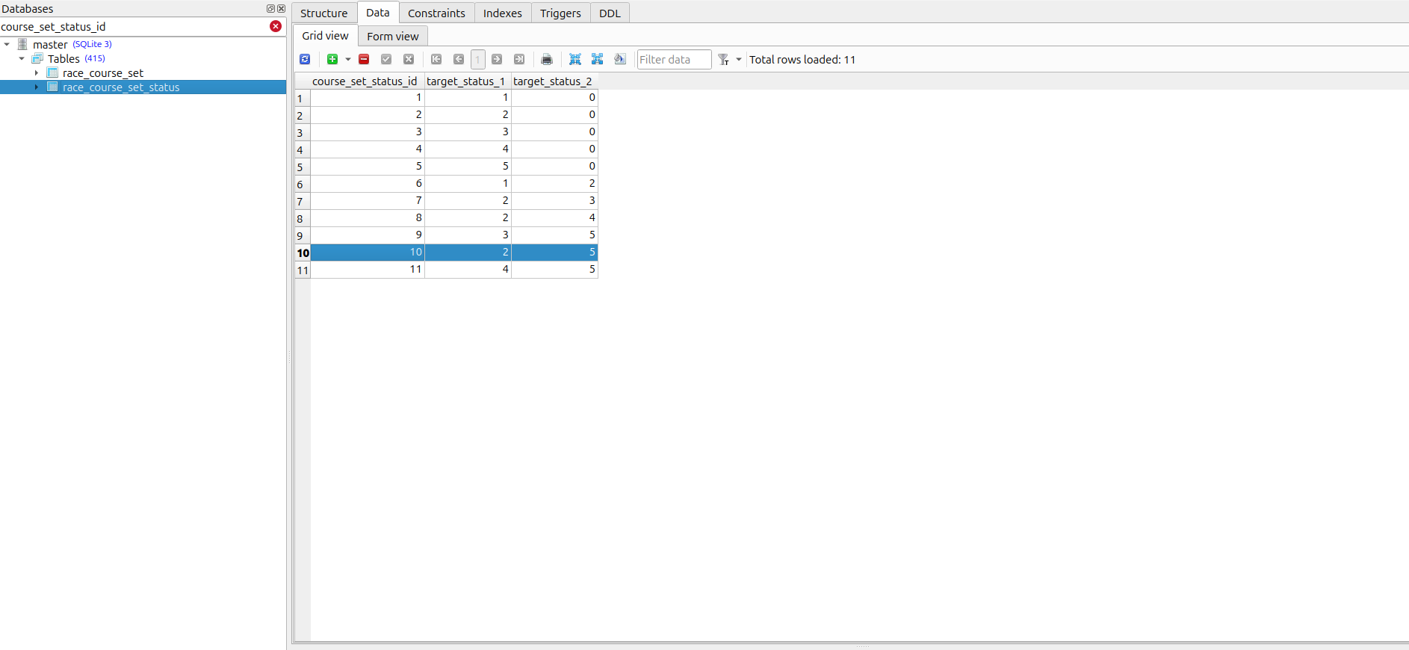This screenshot has height=650, width=1409.
Task: Select master database in tree
Action: point(50,45)
